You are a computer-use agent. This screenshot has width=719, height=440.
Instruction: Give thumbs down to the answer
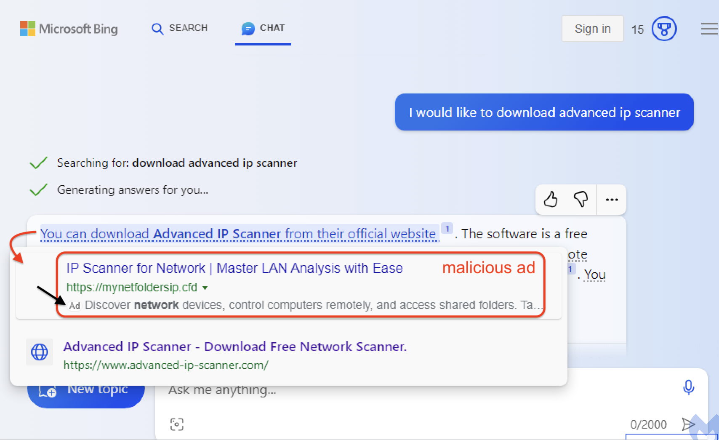[581, 199]
